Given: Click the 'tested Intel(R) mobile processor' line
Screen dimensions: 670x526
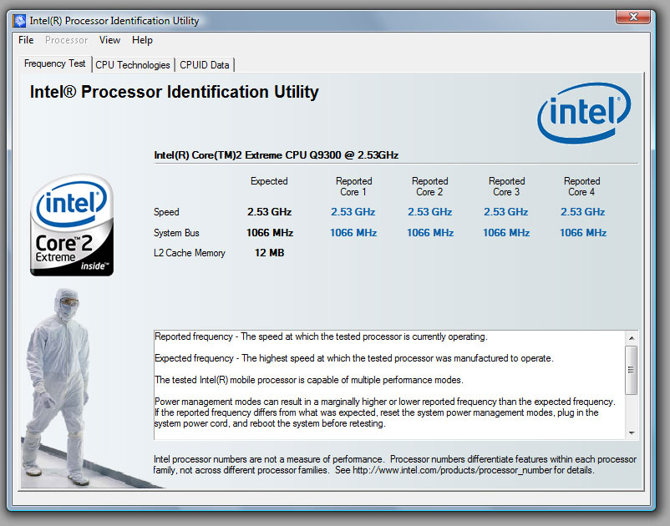Looking at the screenshot, I should point(309,380).
